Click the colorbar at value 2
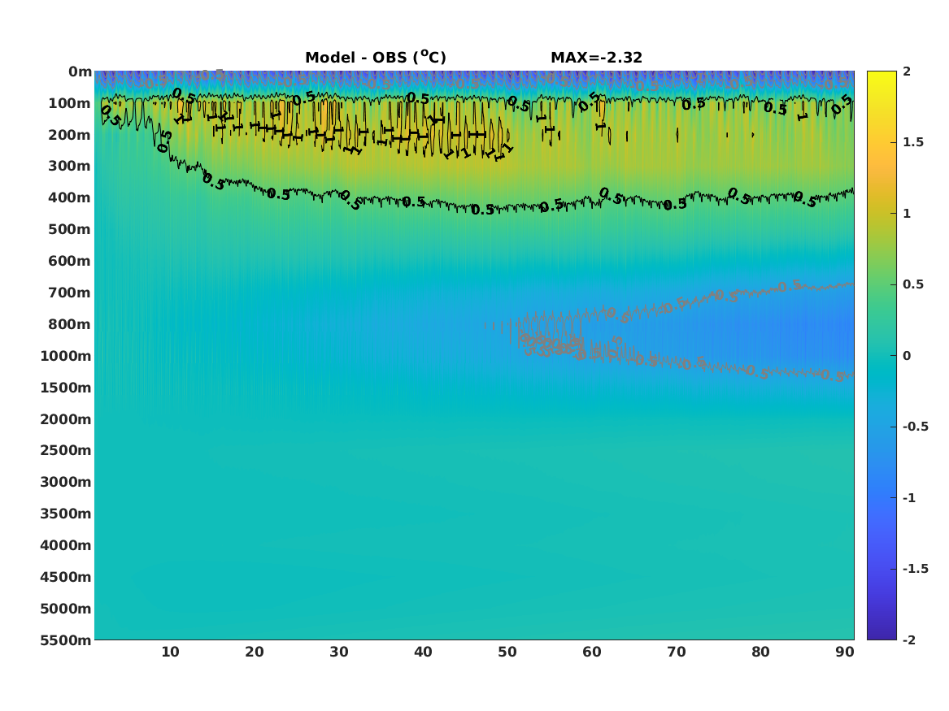949x711 pixels. pyautogui.click(x=882, y=72)
